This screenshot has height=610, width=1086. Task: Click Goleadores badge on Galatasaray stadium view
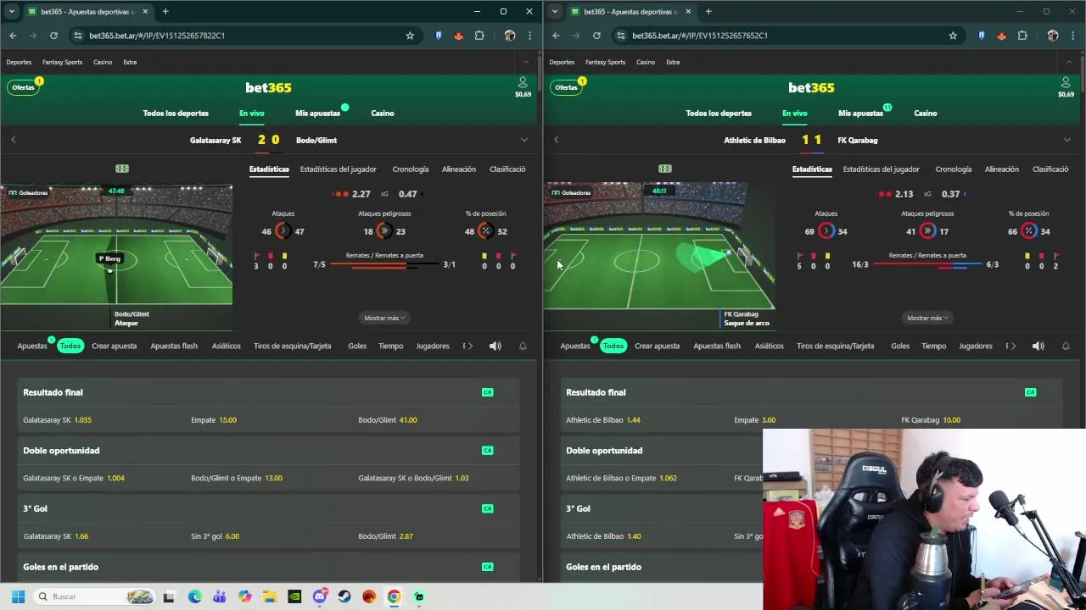click(x=28, y=192)
